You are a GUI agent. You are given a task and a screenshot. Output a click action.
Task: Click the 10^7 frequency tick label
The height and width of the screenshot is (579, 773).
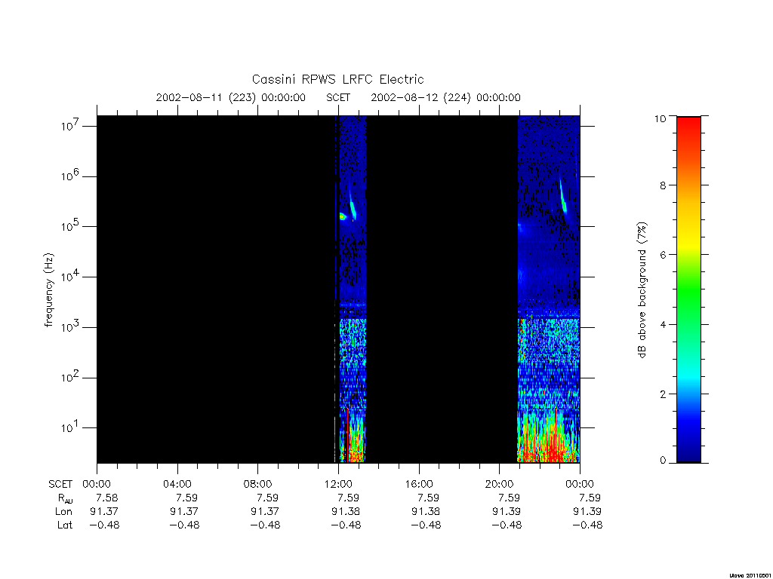(71, 126)
